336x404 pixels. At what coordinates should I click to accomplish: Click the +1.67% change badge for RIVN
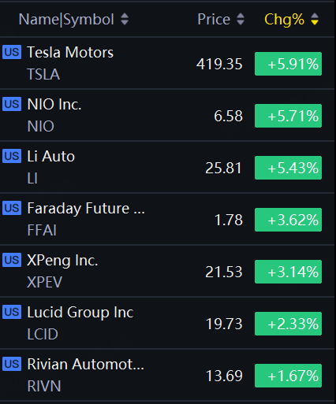(x=288, y=376)
